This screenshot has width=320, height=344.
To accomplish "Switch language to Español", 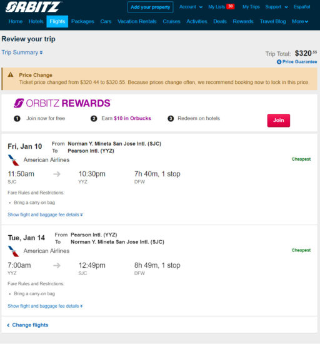I will [302, 7].
